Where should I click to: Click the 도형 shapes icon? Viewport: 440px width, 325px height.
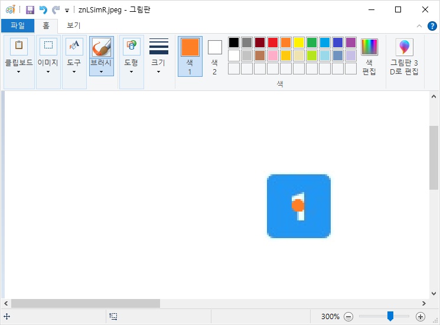131,46
